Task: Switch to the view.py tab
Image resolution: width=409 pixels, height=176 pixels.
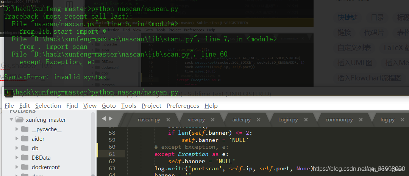Action: click(197, 120)
